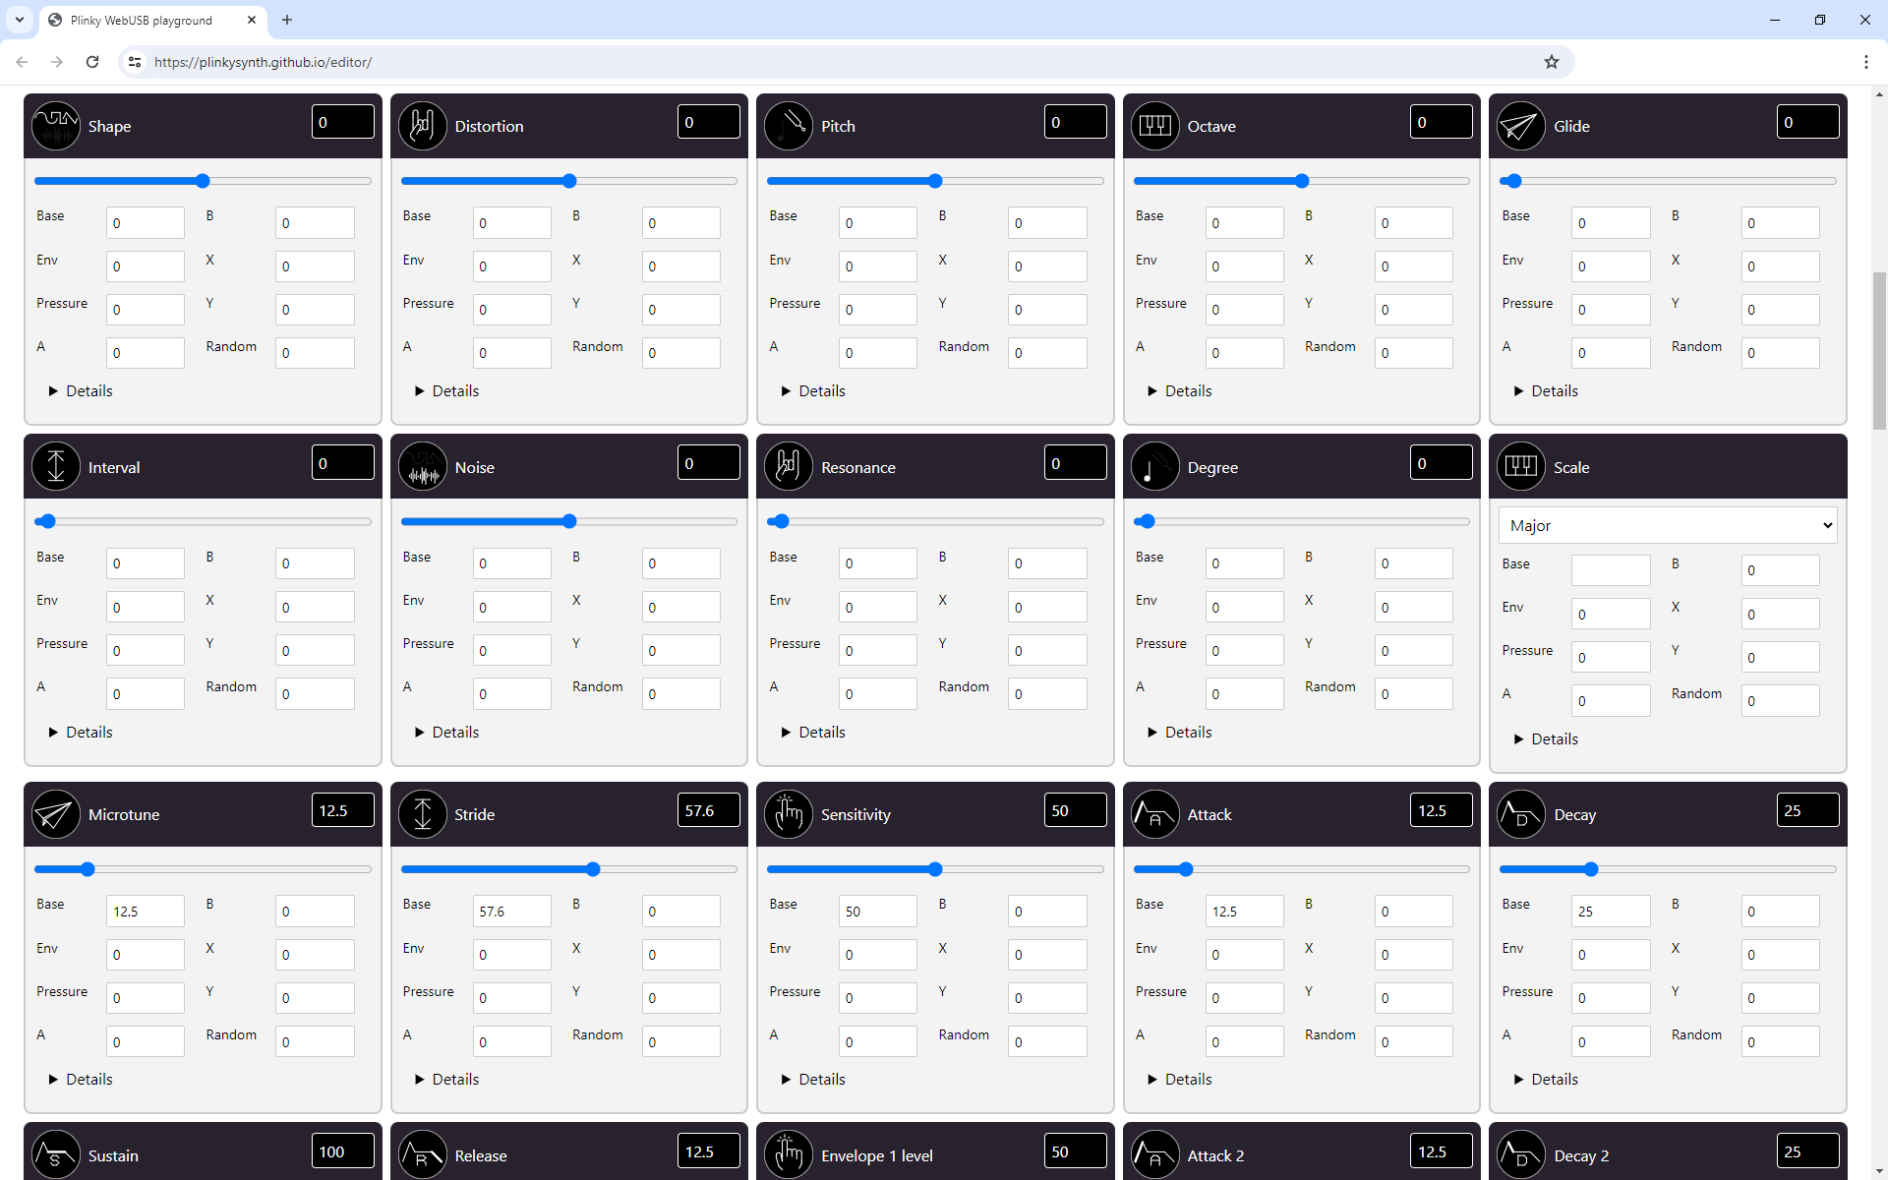Click the Microtune Base input field
The image size is (1888, 1180).
click(145, 912)
